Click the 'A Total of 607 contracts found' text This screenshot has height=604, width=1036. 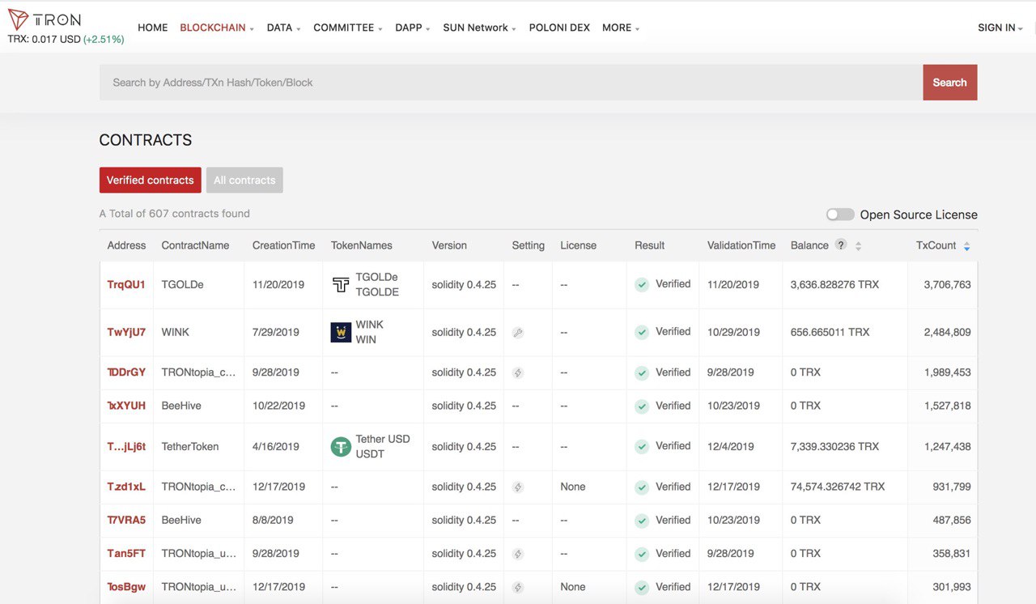pyautogui.click(x=174, y=214)
